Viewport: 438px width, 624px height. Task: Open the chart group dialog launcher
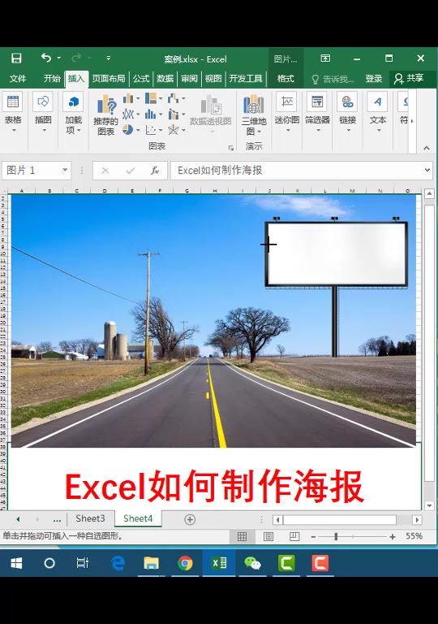pyautogui.click(x=231, y=148)
